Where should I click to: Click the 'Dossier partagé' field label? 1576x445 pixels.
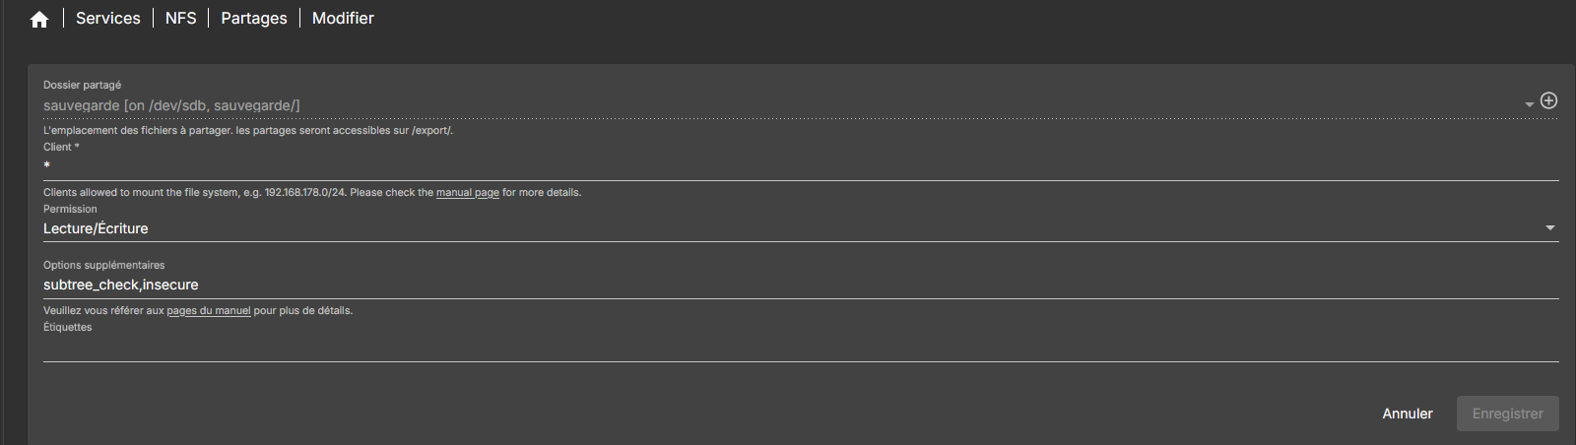click(x=82, y=85)
